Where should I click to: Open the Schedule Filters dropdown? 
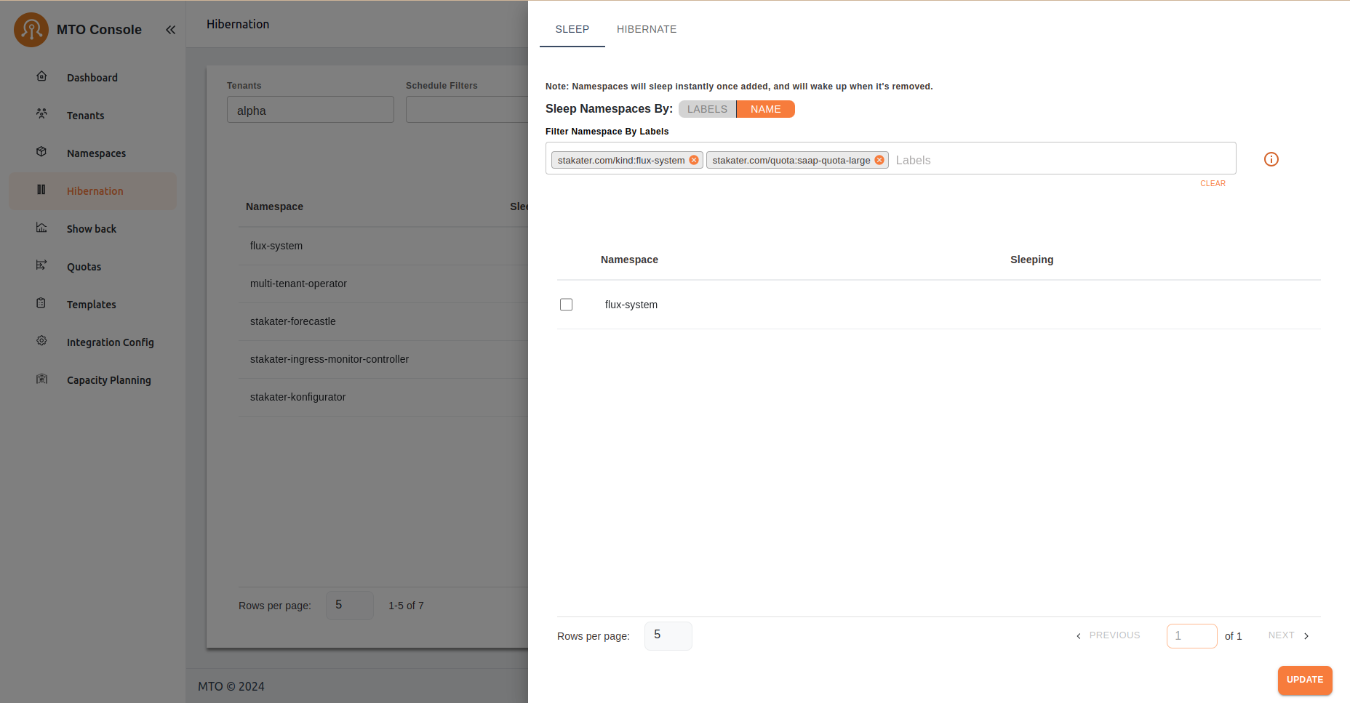pos(466,111)
